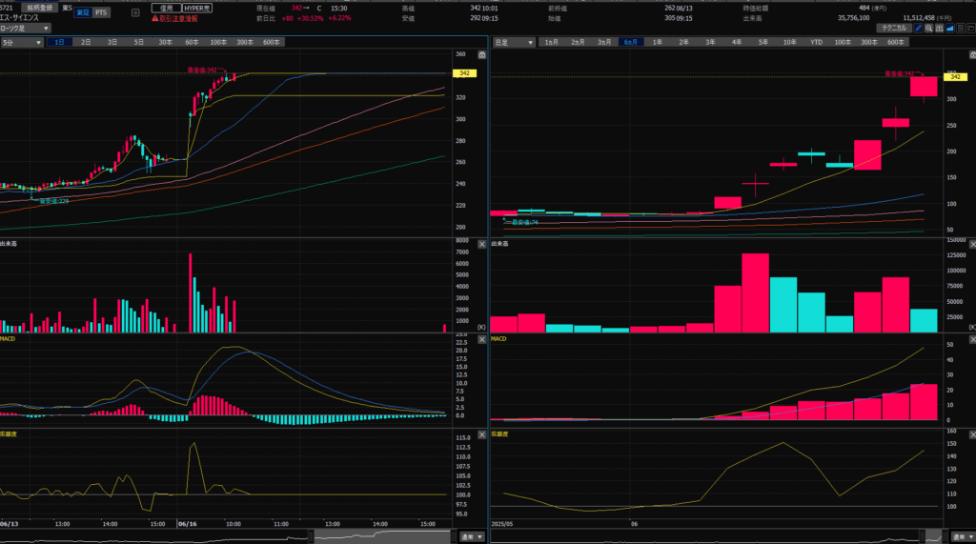Click the window layout icon at toolbar end

coord(971,28)
